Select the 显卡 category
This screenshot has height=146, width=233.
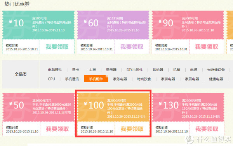pos(75,70)
